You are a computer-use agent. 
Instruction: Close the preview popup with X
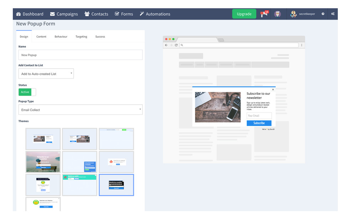coord(273,89)
